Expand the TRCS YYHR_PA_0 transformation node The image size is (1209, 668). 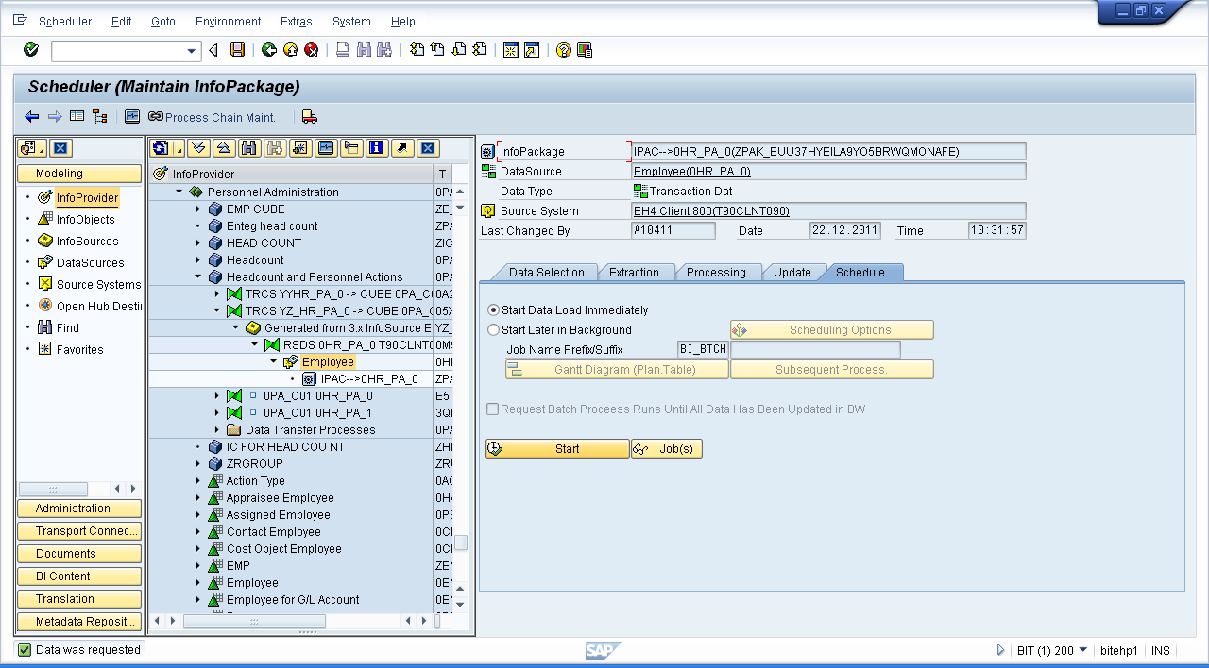point(217,293)
